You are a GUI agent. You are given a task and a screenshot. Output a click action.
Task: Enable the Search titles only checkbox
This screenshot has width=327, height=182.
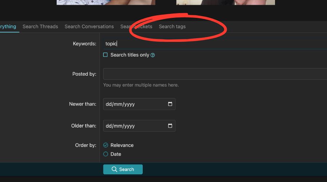coord(105,55)
